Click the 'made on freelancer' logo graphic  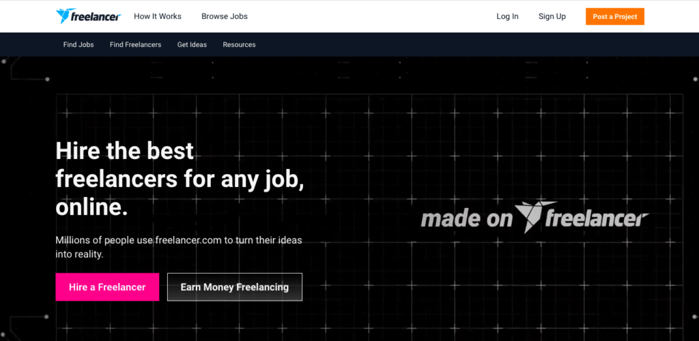tap(534, 218)
